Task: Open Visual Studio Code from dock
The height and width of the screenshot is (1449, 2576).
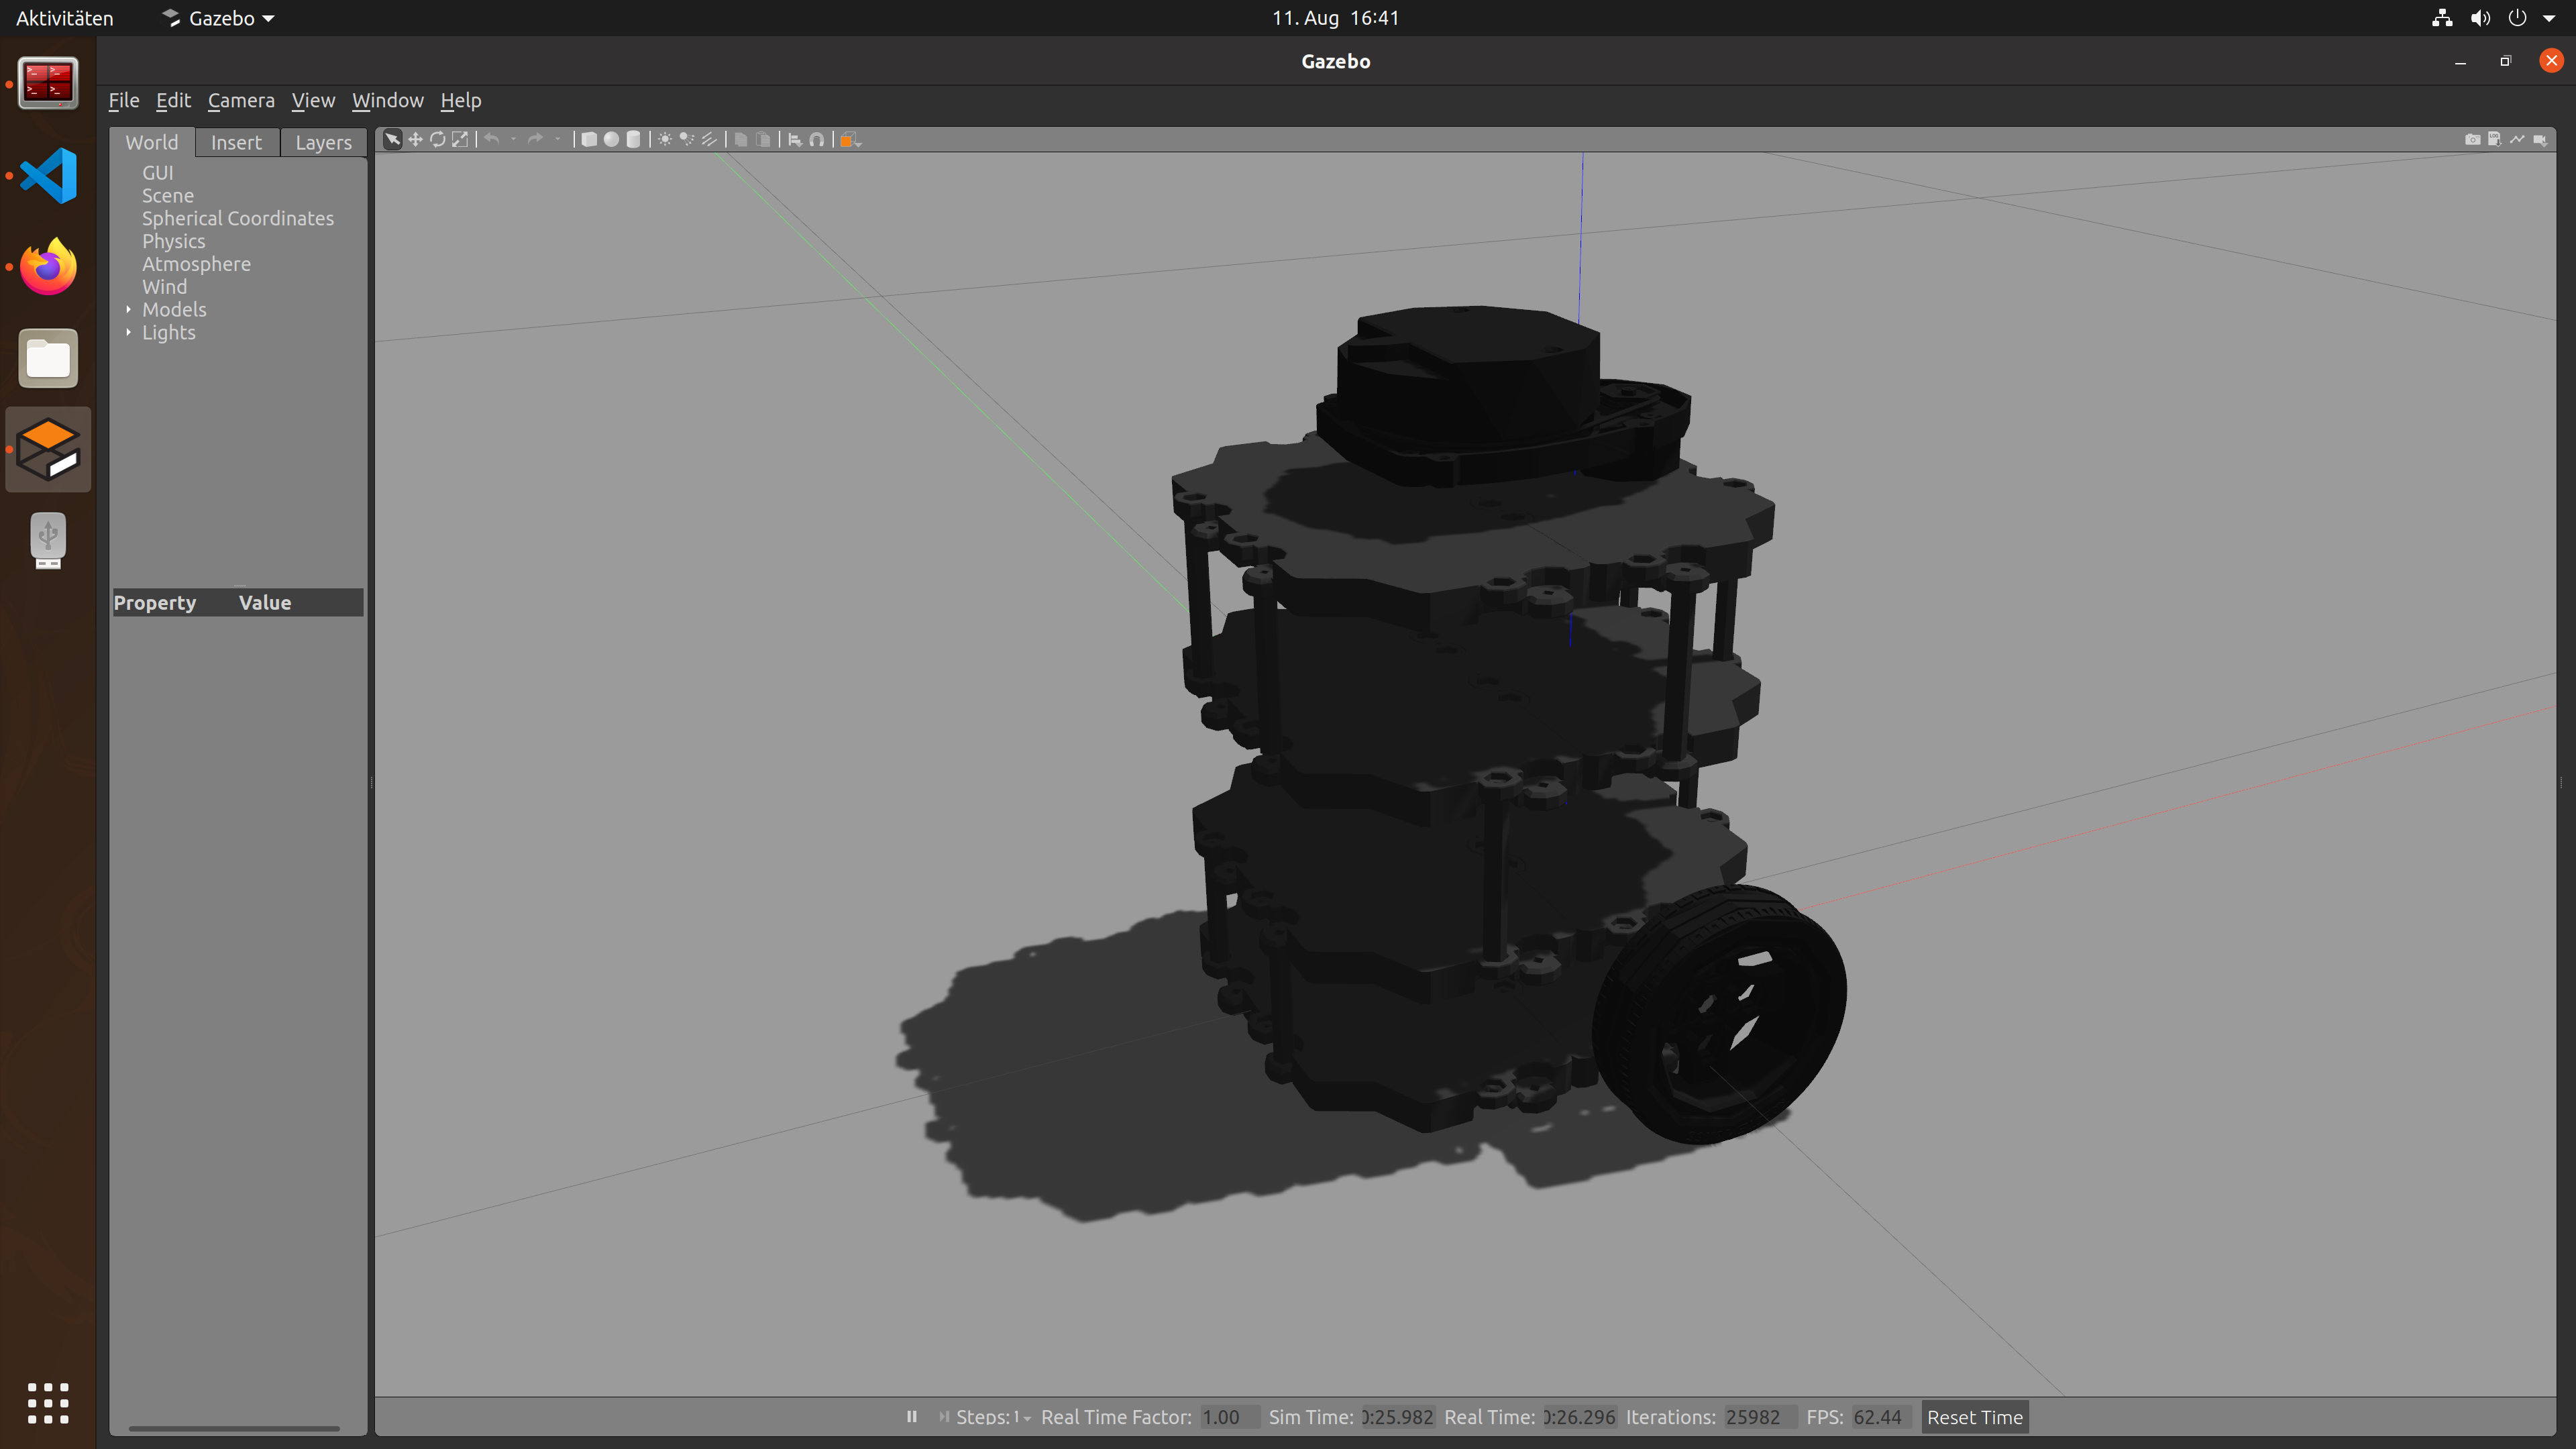Action: coord(47,175)
